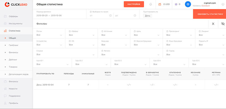Viewport: 226px width, 109px height.
Task: Click the Переходы column header
Action: tap(69, 74)
